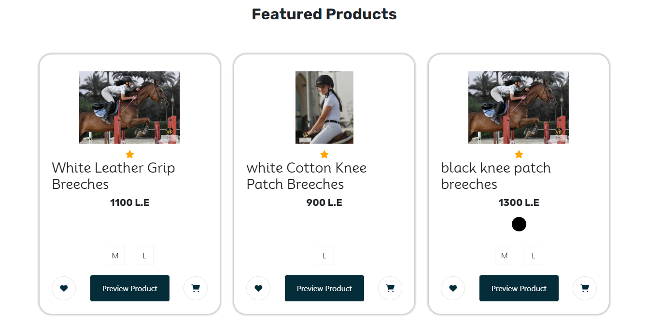Viewport: 647px width, 336px height.
Task: Click cart icon for white Cotton Knee Patch
Action: 390,288
